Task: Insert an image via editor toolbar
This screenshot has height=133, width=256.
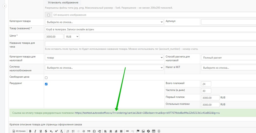Action: 143,131
